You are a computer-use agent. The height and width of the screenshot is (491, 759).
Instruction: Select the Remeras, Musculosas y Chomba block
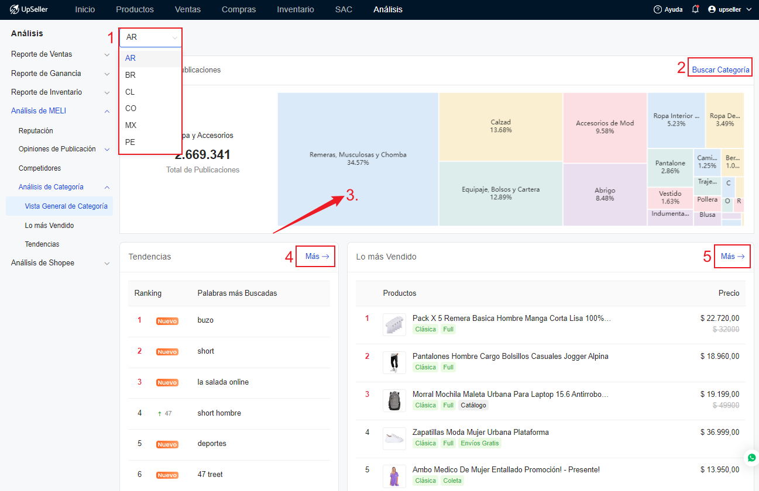coord(358,158)
